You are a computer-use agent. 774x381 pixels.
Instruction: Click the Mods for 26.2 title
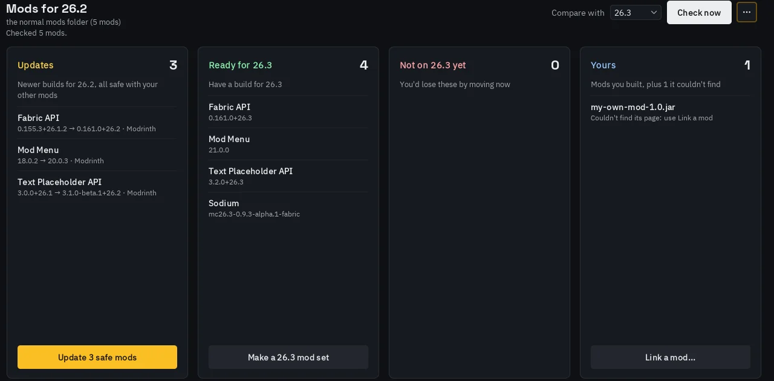[x=47, y=8]
